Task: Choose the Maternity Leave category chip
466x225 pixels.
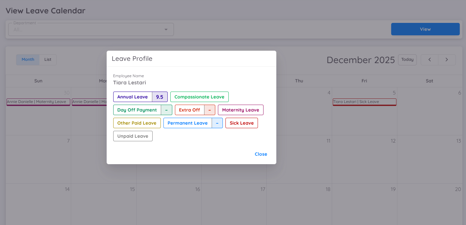Action: coord(241,110)
